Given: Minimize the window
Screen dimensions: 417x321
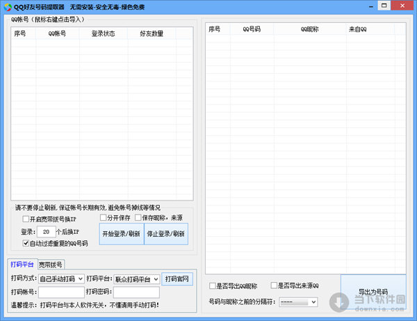Looking at the screenshot, I should point(371,6).
